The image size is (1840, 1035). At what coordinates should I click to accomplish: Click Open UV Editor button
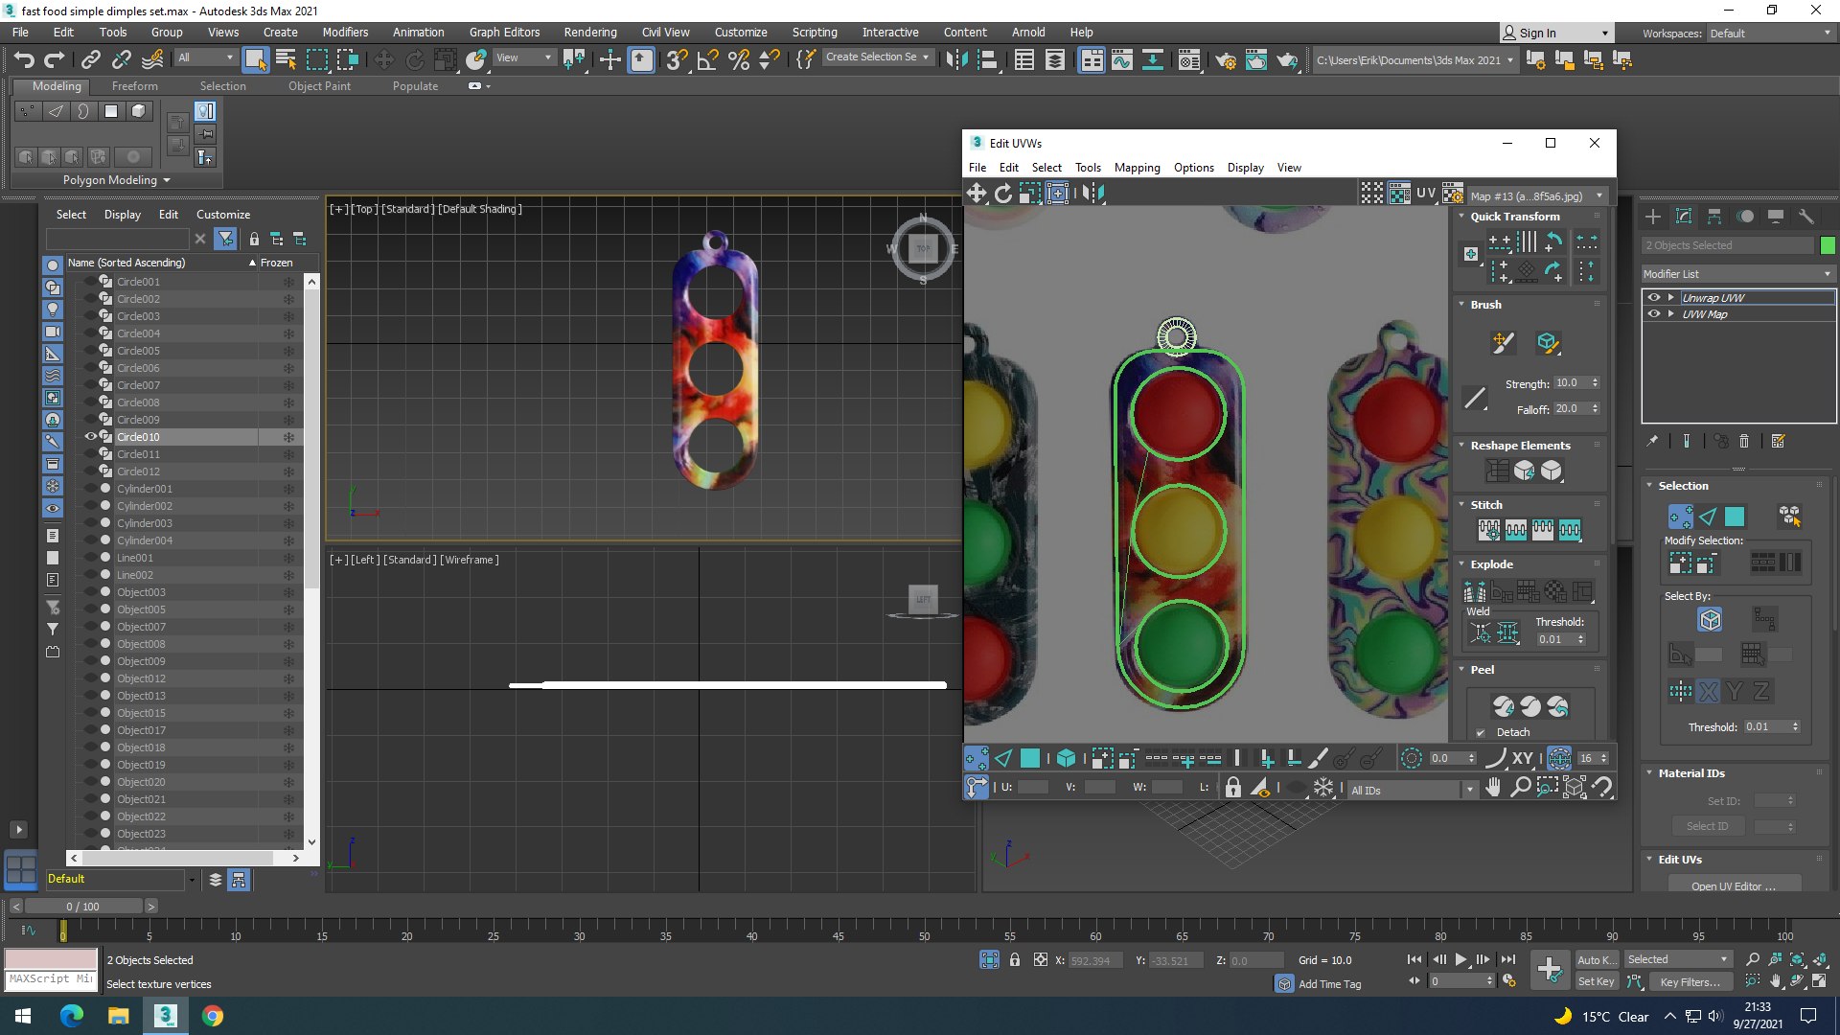pos(1734,885)
